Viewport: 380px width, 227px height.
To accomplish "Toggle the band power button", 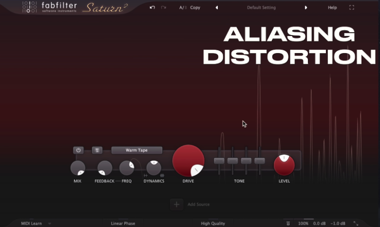I will 78,150.
